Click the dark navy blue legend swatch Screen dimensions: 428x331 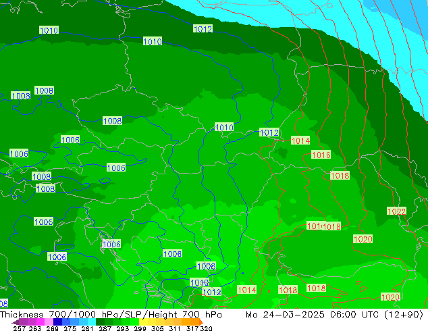tap(57, 322)
